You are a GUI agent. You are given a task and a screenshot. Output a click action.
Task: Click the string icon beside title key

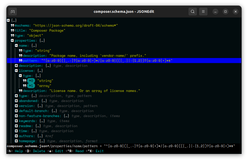12,31
